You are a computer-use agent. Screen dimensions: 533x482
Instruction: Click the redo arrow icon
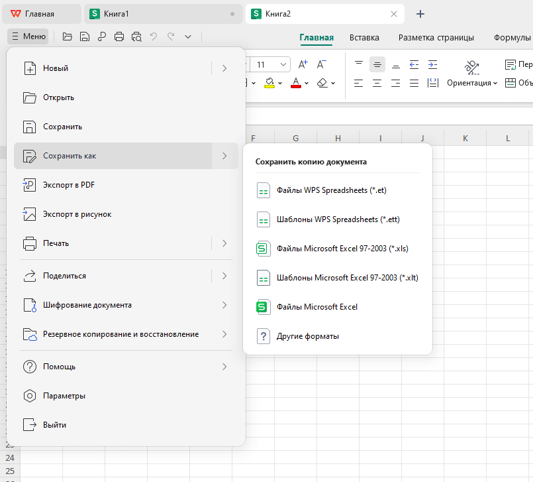171,36
